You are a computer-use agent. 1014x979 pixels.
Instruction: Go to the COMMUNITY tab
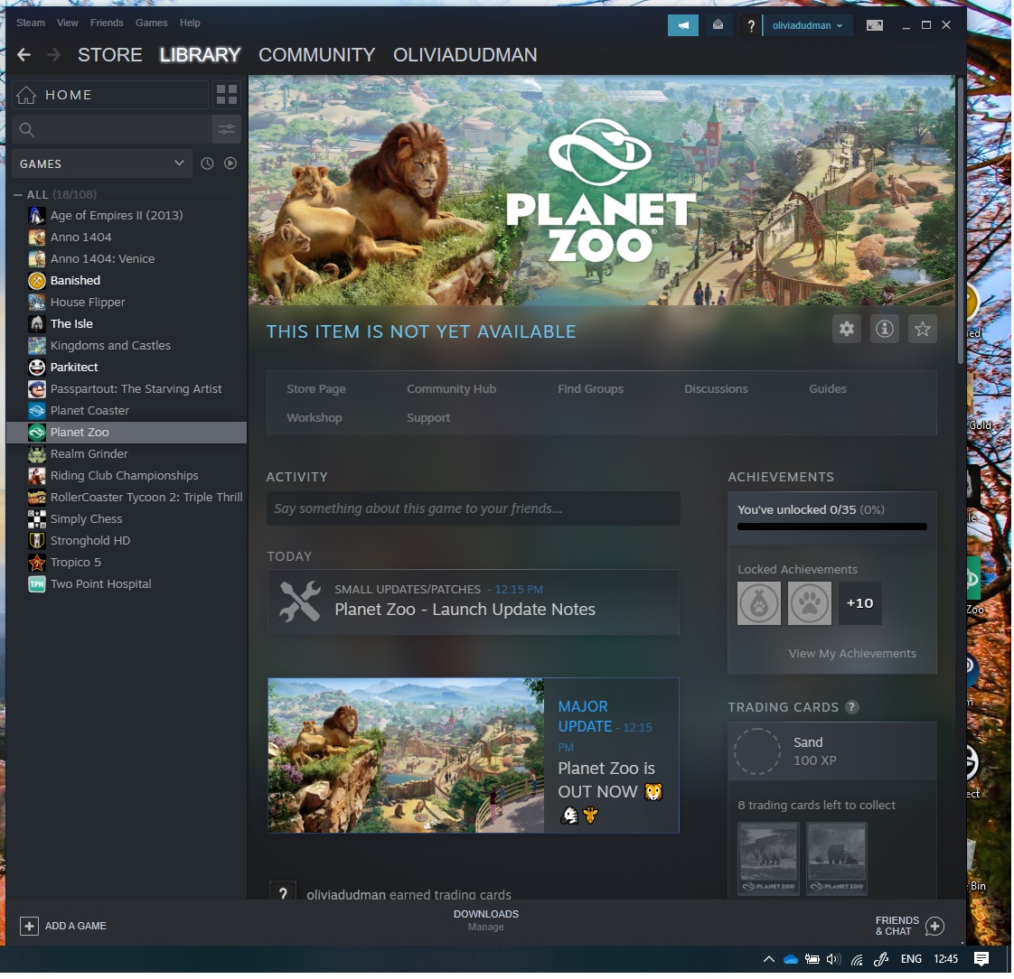pos(317,55)
